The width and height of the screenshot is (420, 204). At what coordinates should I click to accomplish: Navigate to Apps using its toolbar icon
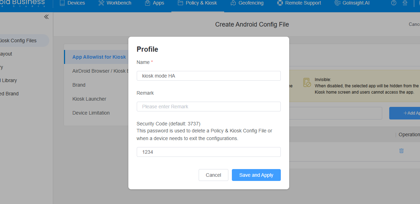pos(148,3)
